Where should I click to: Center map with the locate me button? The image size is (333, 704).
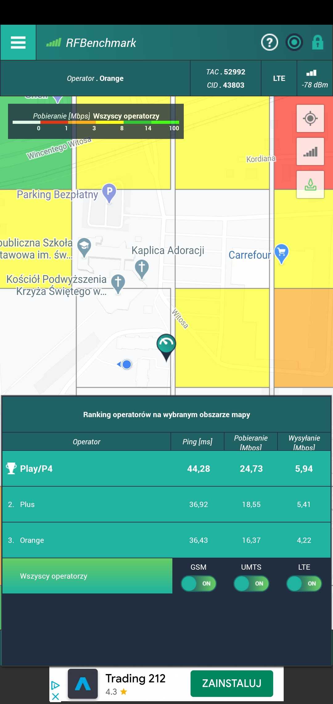coord(310,119)
